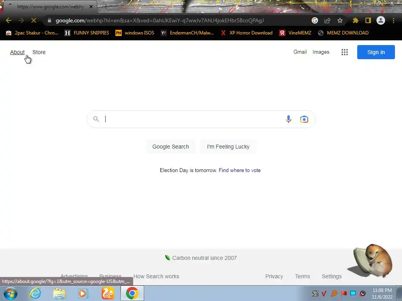Open the Google apps grid
Image resolution: width=402 pixels, height=301 pixels.
click(x=345, y=52)
